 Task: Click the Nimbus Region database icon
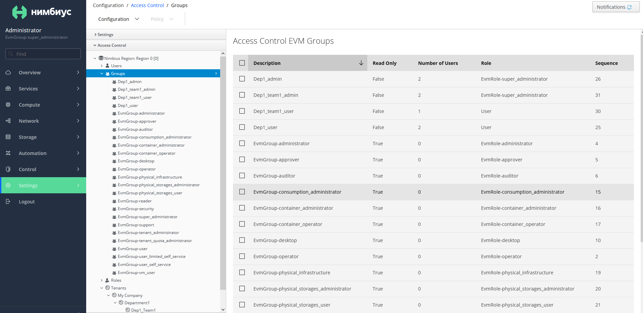[101, 58]
